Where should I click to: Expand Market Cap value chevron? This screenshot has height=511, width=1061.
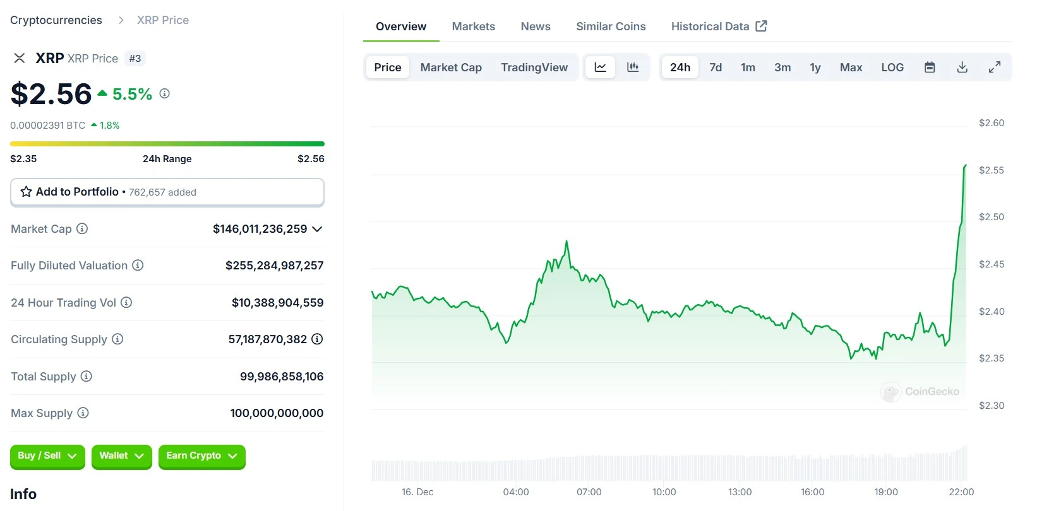[317, 229]
